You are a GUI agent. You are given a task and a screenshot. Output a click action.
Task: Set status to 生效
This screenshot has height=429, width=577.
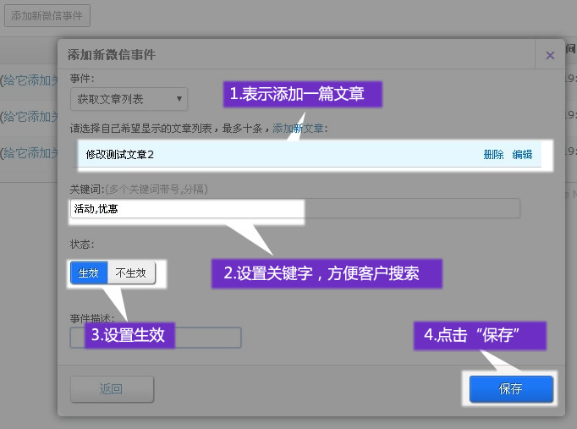click(89, 272)
